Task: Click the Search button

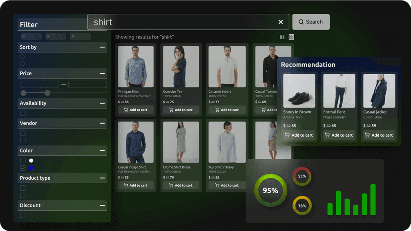Action: [310, 22]
